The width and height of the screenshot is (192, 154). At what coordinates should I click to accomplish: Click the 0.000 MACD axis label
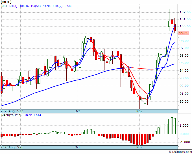[184, 134]
